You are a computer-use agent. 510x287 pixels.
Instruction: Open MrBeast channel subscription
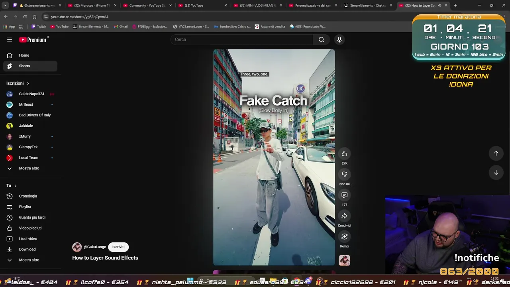(30, 104)
